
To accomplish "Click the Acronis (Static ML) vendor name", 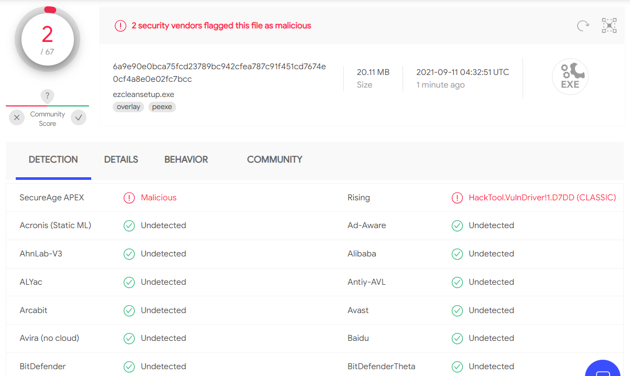I will pyautogui.click(x=56, y=225).
